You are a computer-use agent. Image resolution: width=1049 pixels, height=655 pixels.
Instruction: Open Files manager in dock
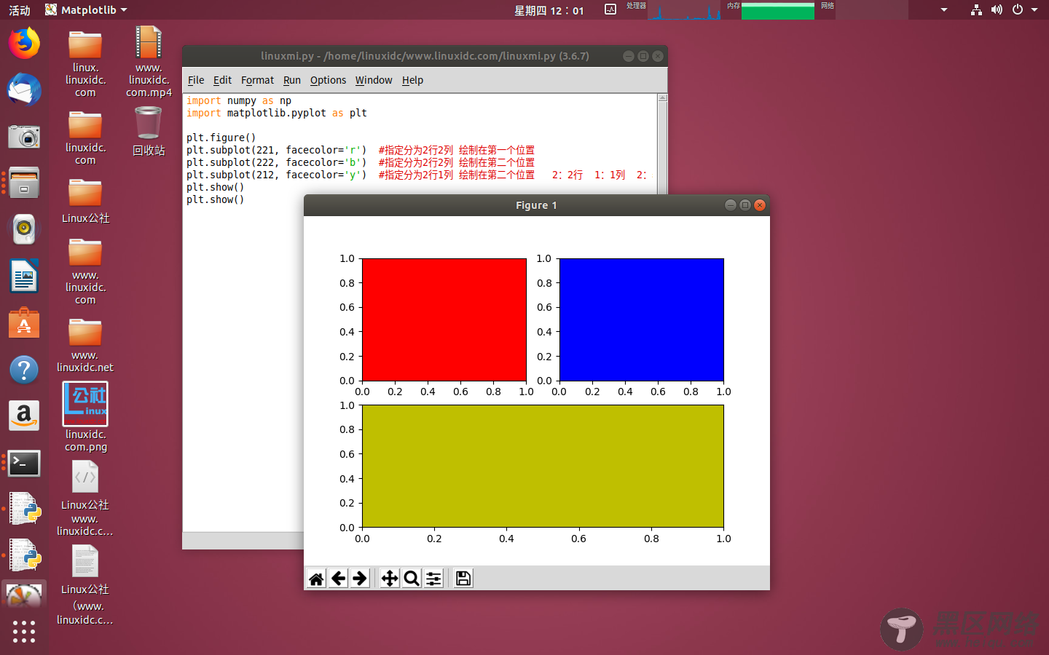pos(24,183)
